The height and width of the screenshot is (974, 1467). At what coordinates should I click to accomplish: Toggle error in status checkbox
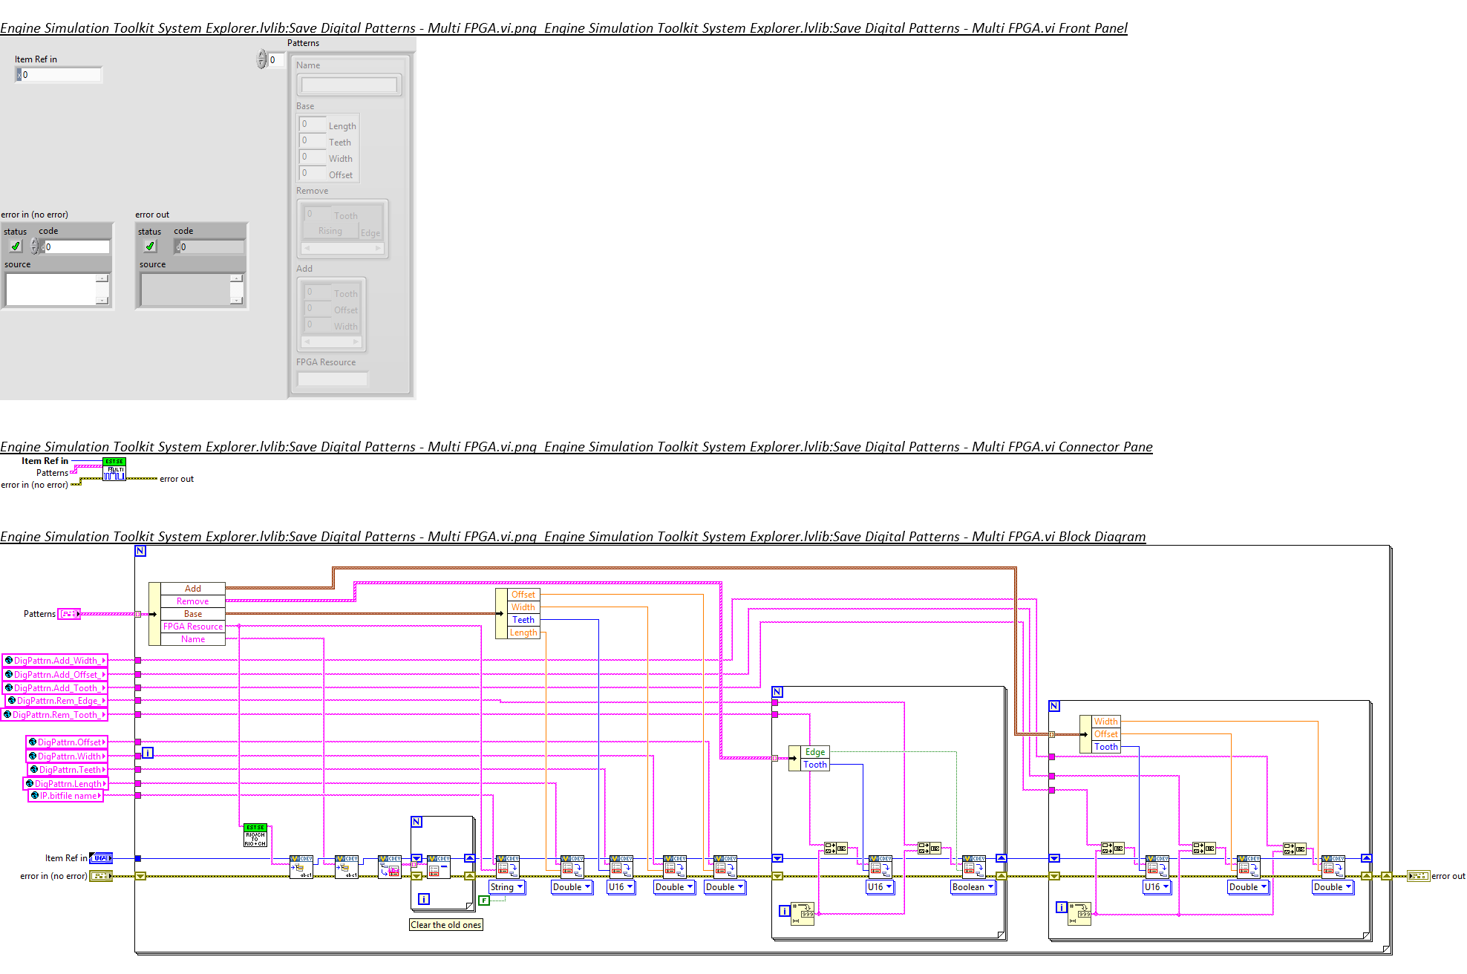(16, 246)
